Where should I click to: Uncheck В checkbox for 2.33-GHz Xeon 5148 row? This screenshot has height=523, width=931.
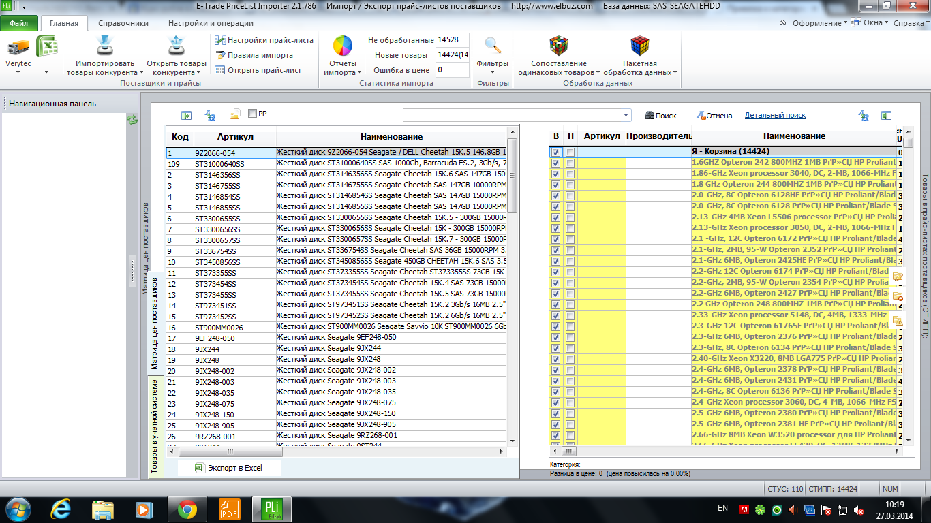click(556, 316)
